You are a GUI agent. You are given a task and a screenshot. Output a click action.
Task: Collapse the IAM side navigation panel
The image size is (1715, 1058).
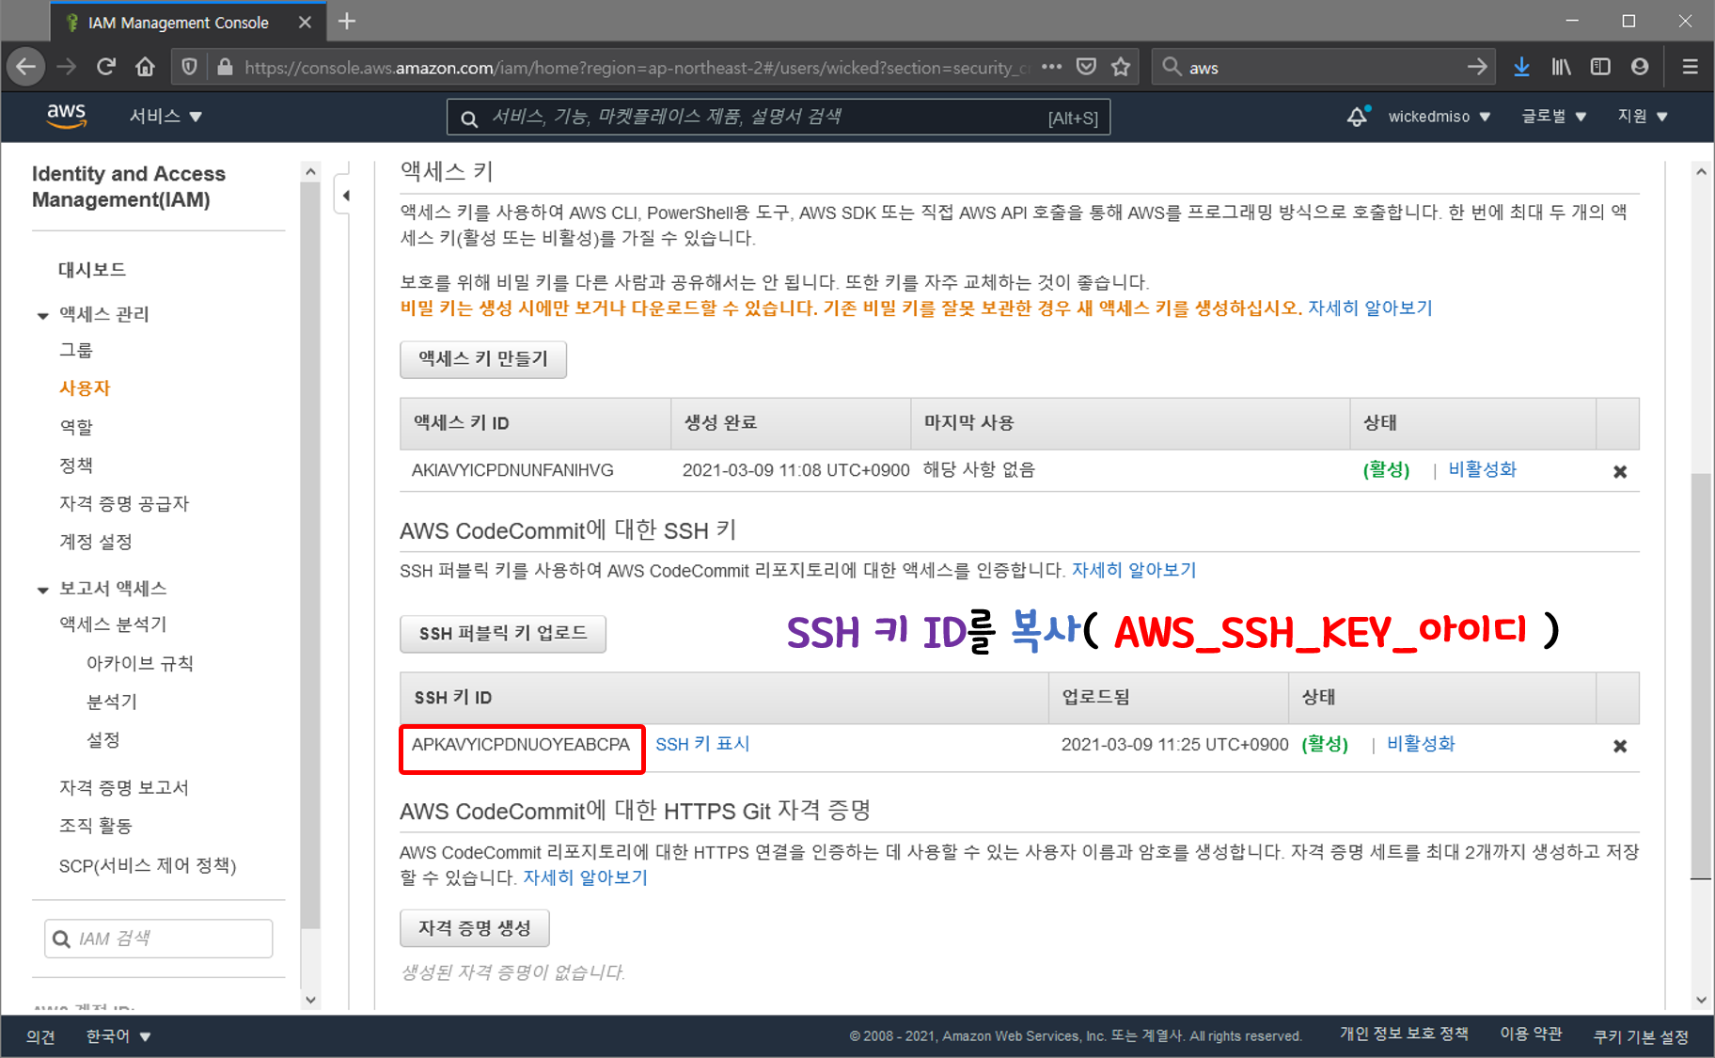[345, 196]
